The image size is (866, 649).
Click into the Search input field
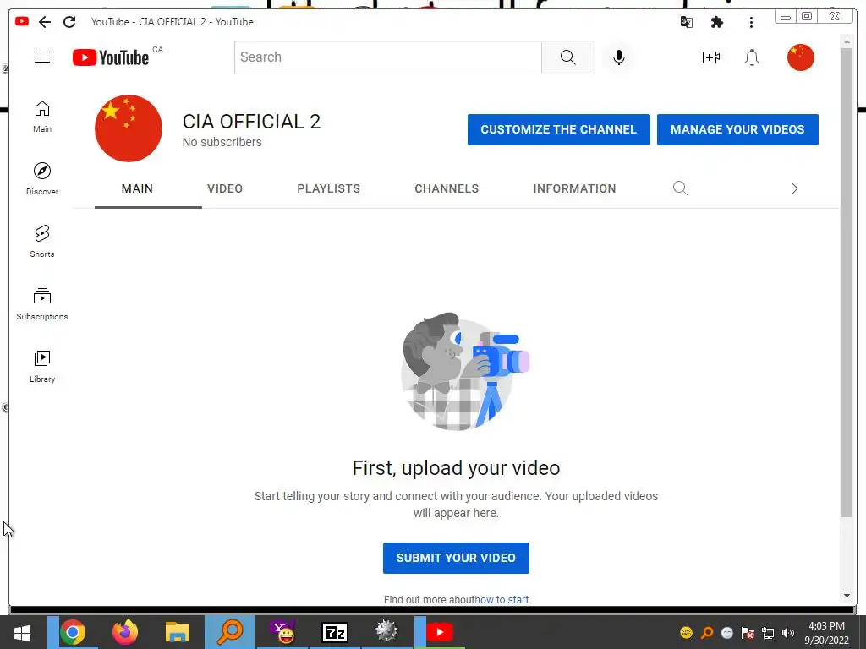coord(387,57)
